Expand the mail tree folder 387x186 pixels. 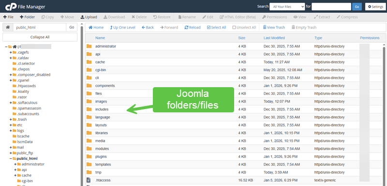[x=11, y=147]
